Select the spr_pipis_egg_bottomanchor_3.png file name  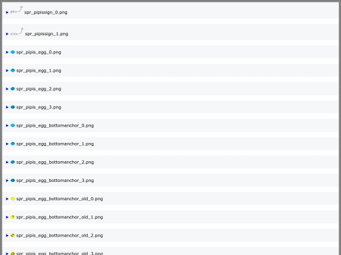[x=55, y=181]
